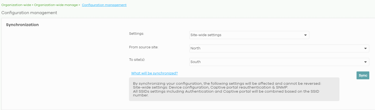Viewport: 375px width, 110px height.
Task: Open Organization-wide manage breadcrumb
Action: click(56, 5)
